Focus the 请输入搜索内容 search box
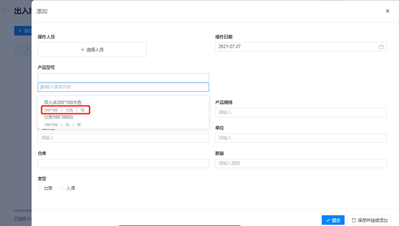 coord(123,87)
